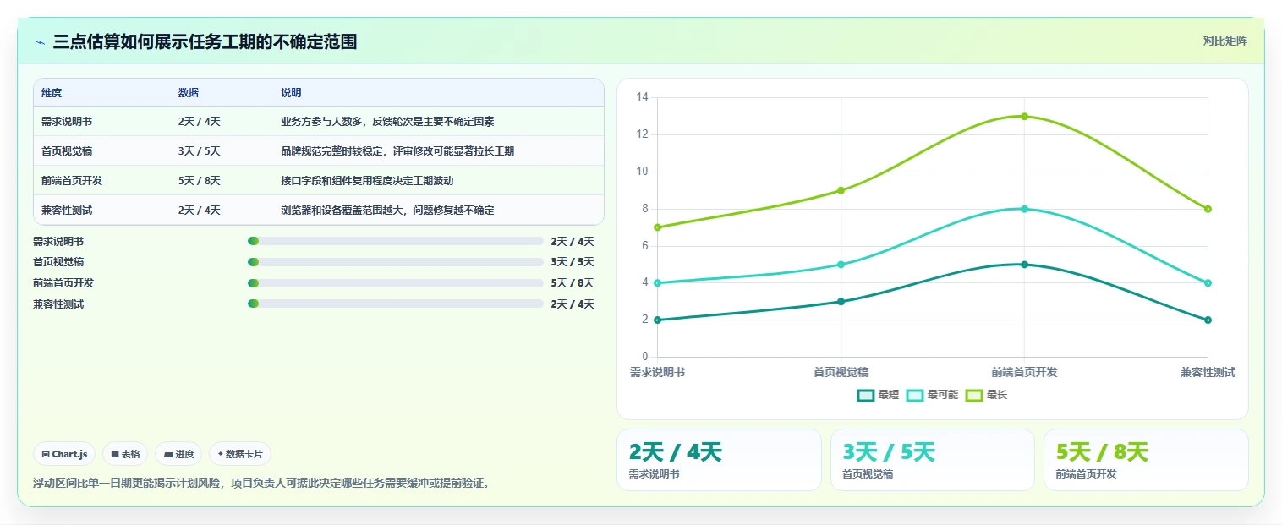Click the 最可能 data point at 首页视觉稿 (5)
The width and height of the screenshot is (1282, 525).
coord(841,265)
